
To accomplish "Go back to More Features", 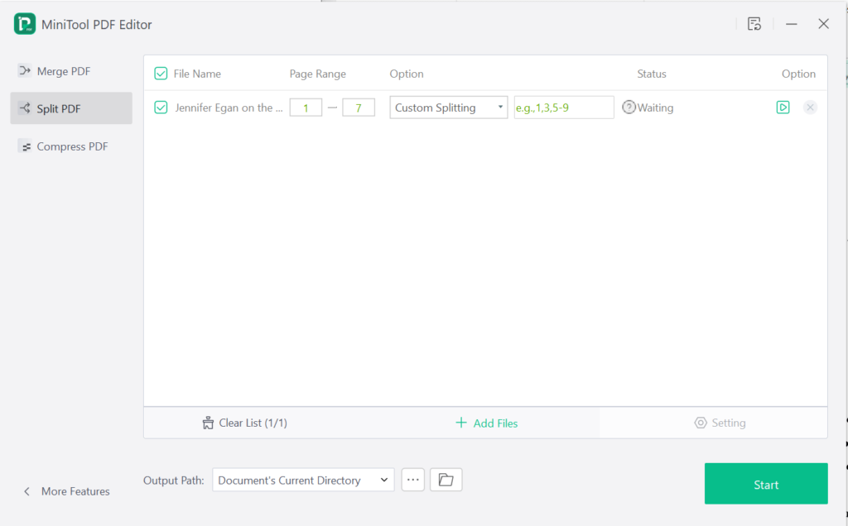I will [x=66, y=491].
